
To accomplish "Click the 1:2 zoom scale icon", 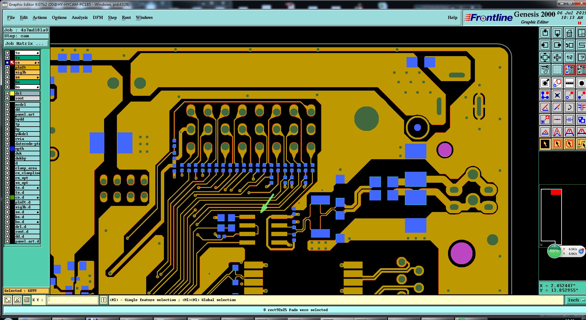I will [569, 57].
